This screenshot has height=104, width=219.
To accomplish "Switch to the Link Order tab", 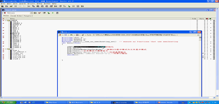I will coord(17,16).
